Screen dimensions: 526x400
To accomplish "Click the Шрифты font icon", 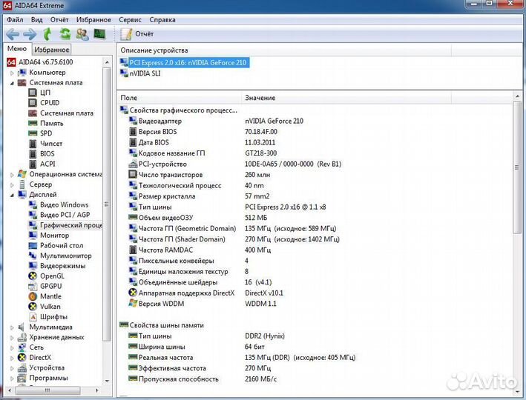I will pos(33,317).
